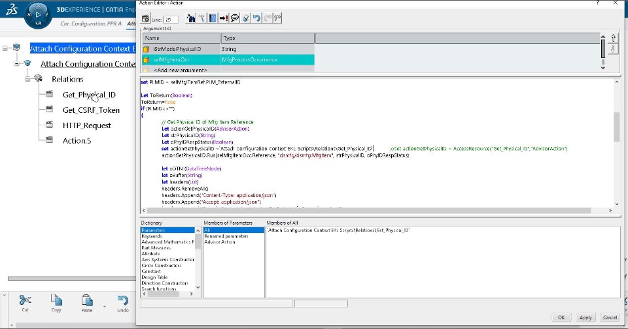The image size is (628, 329).
Task: Click the Cut scissors icon
Action: [x=25, y=300]
